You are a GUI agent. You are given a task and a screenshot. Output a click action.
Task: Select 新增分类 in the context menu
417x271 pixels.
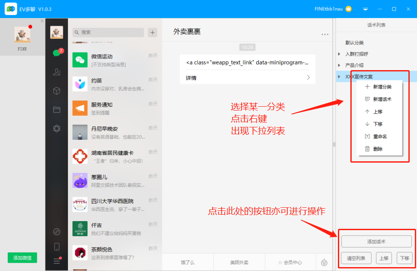click(x=382, y=86)
